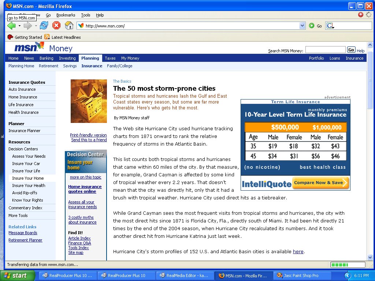This screenshot has height=281, width=375.
Task: Open Auto Insurance in sidebar
Action: click(x=22, y=89)
